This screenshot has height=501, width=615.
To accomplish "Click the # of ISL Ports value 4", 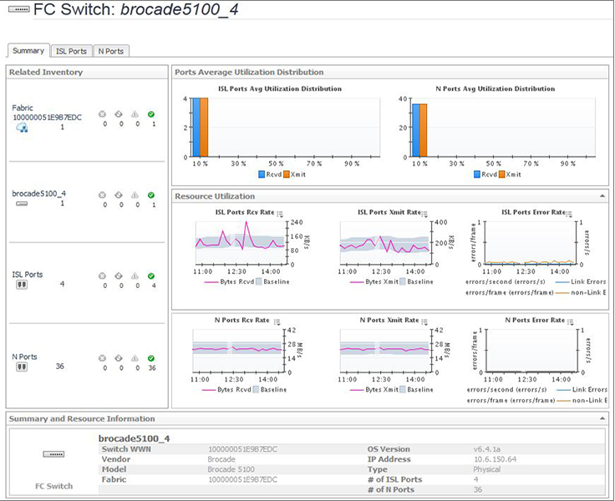I will [x=475, y=479].
